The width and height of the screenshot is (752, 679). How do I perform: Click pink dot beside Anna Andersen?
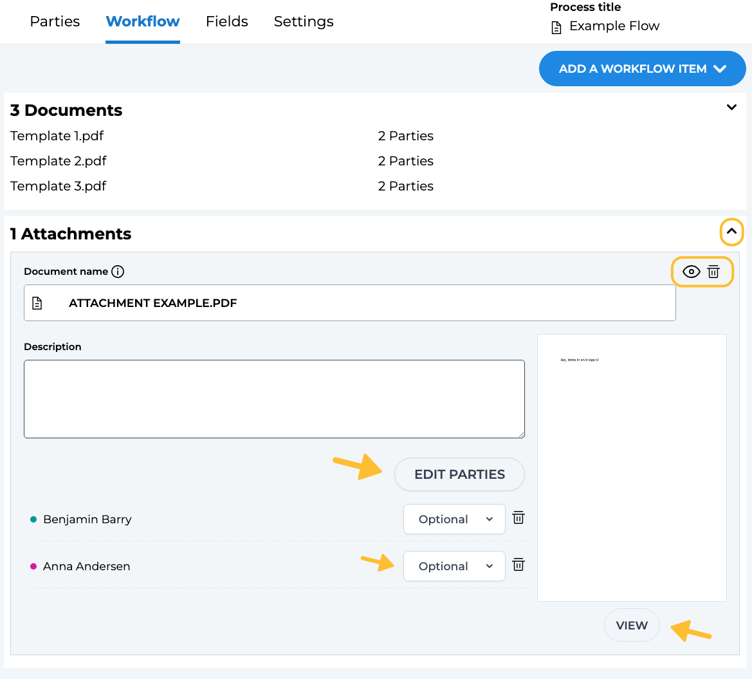pyautogui.click(x=33, y=566)
